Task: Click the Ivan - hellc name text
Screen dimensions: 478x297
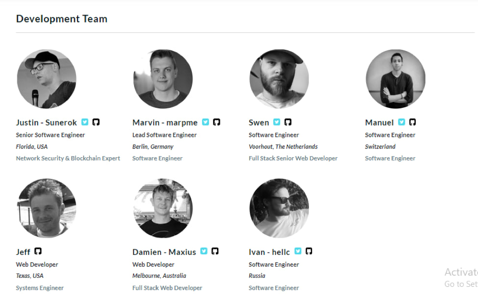Action: [269, 252]
